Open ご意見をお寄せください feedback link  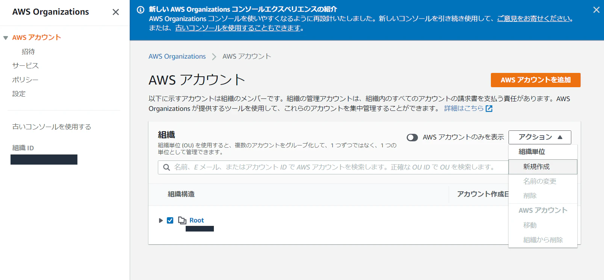tap(533, 18)
